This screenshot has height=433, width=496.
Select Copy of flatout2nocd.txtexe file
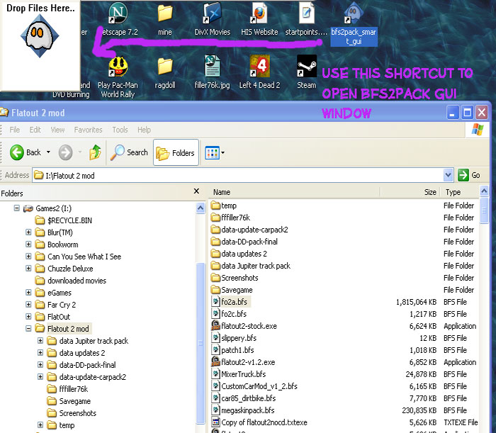click(259, 422)
